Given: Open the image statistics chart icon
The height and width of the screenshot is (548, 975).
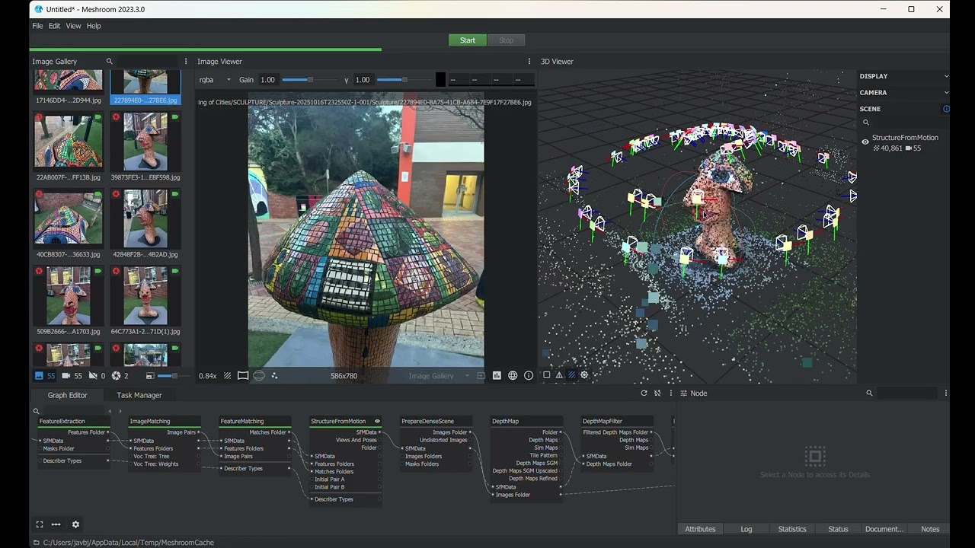Looking at the screenshot, I should pos(497,375).
